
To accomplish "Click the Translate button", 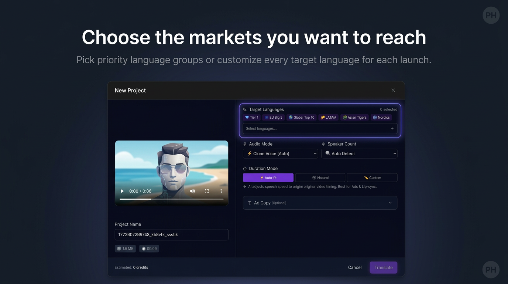I will click(x=384, y=268).
